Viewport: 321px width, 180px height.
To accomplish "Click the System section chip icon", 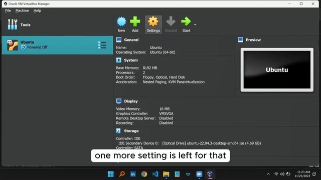I will [x=119, y=60].
